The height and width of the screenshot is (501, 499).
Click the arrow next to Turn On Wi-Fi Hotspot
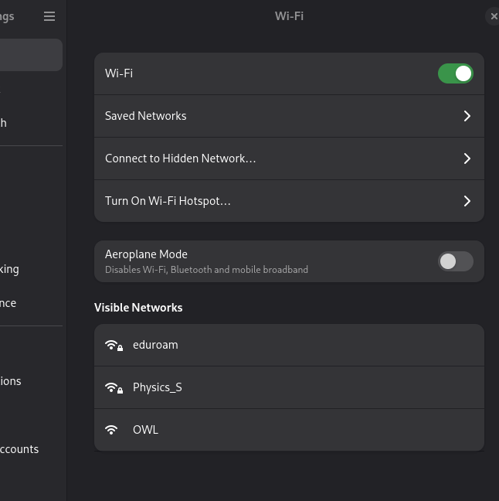point(467,201)
